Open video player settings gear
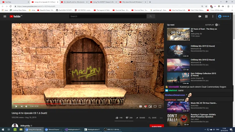 [x=145, y=106]
